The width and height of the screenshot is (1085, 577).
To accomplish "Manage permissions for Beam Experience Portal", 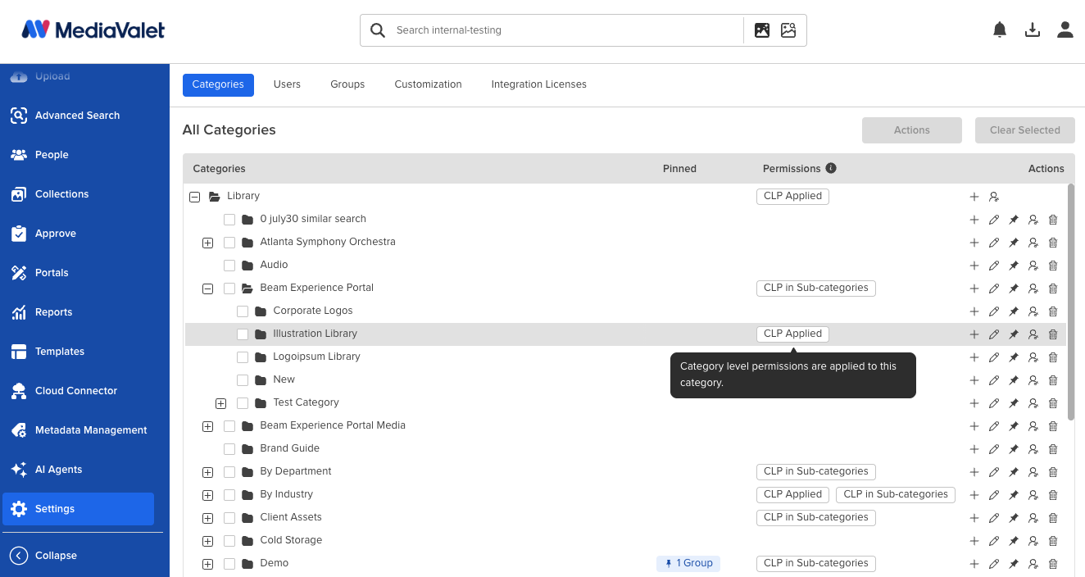I will click(x=1033, y=288).
